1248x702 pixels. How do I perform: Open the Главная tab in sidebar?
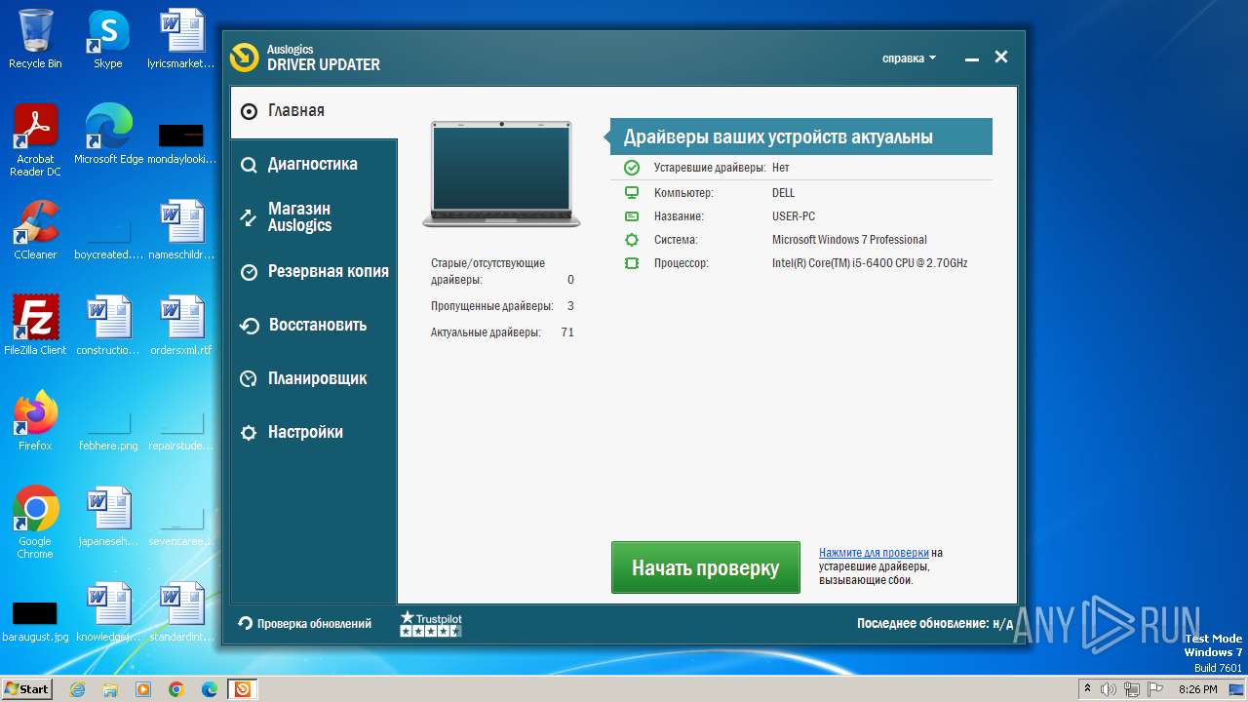click(314, 111)
